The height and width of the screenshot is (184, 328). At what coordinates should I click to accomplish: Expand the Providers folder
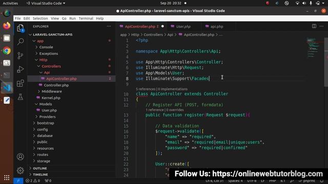47,117
